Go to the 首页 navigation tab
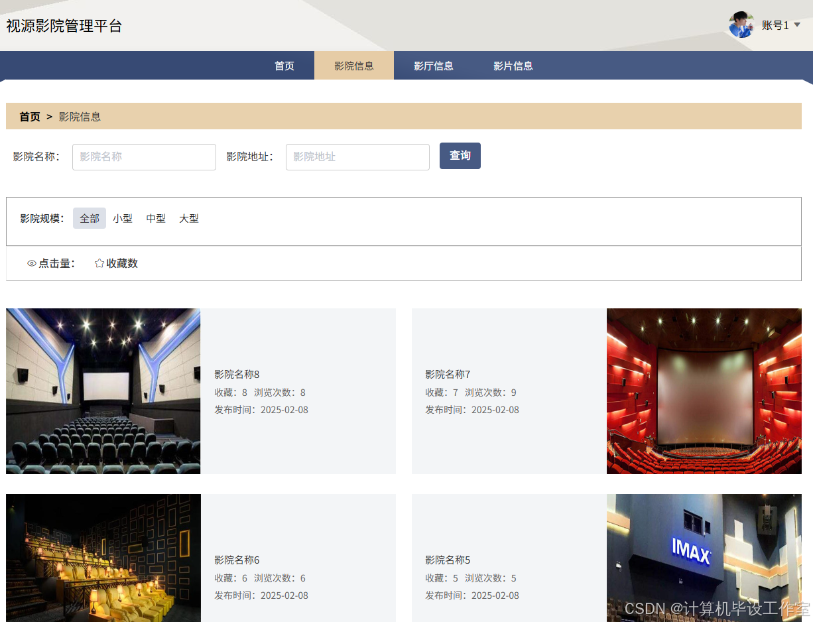 [284, 66]
